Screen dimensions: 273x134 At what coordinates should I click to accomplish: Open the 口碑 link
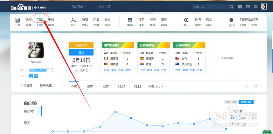[243, 25]
